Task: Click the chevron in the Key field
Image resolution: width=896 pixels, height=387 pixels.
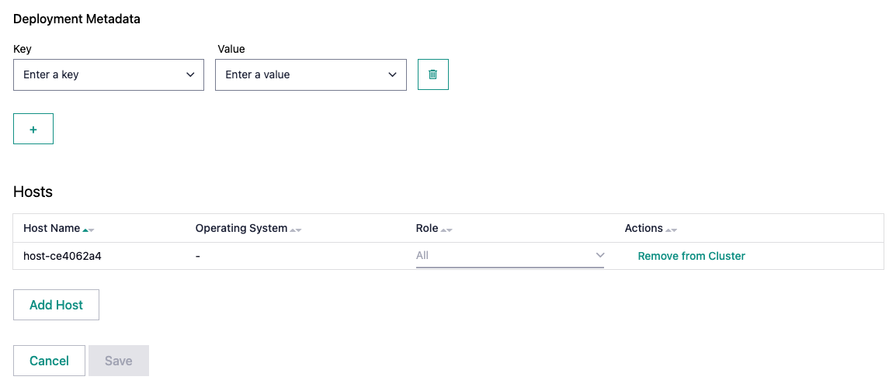Action: [x=190, y=74]
